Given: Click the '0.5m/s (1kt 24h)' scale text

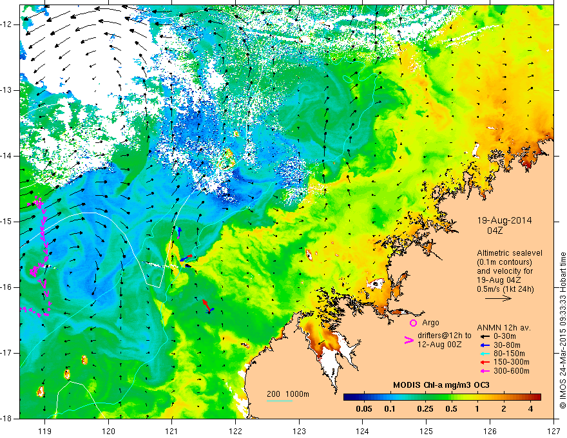Looking at the screenshot, I should pyautogui.click(x=506, y=289).
